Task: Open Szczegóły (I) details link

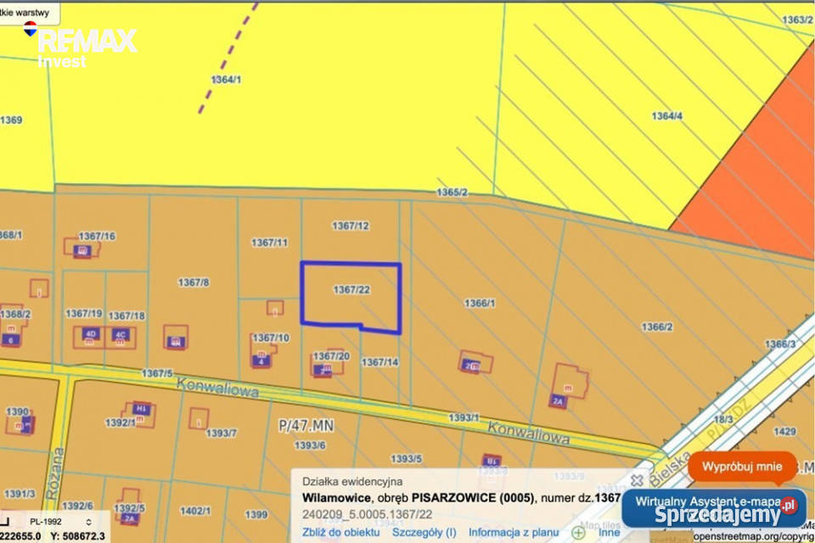Action: pyautogui.click(x=424, y=533)
